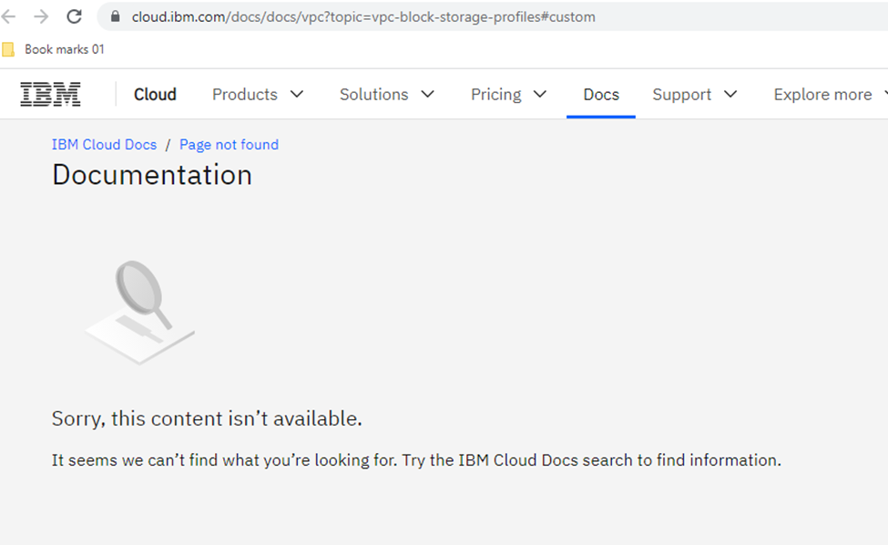Open the Products menu label

click(x=245, y=94)
